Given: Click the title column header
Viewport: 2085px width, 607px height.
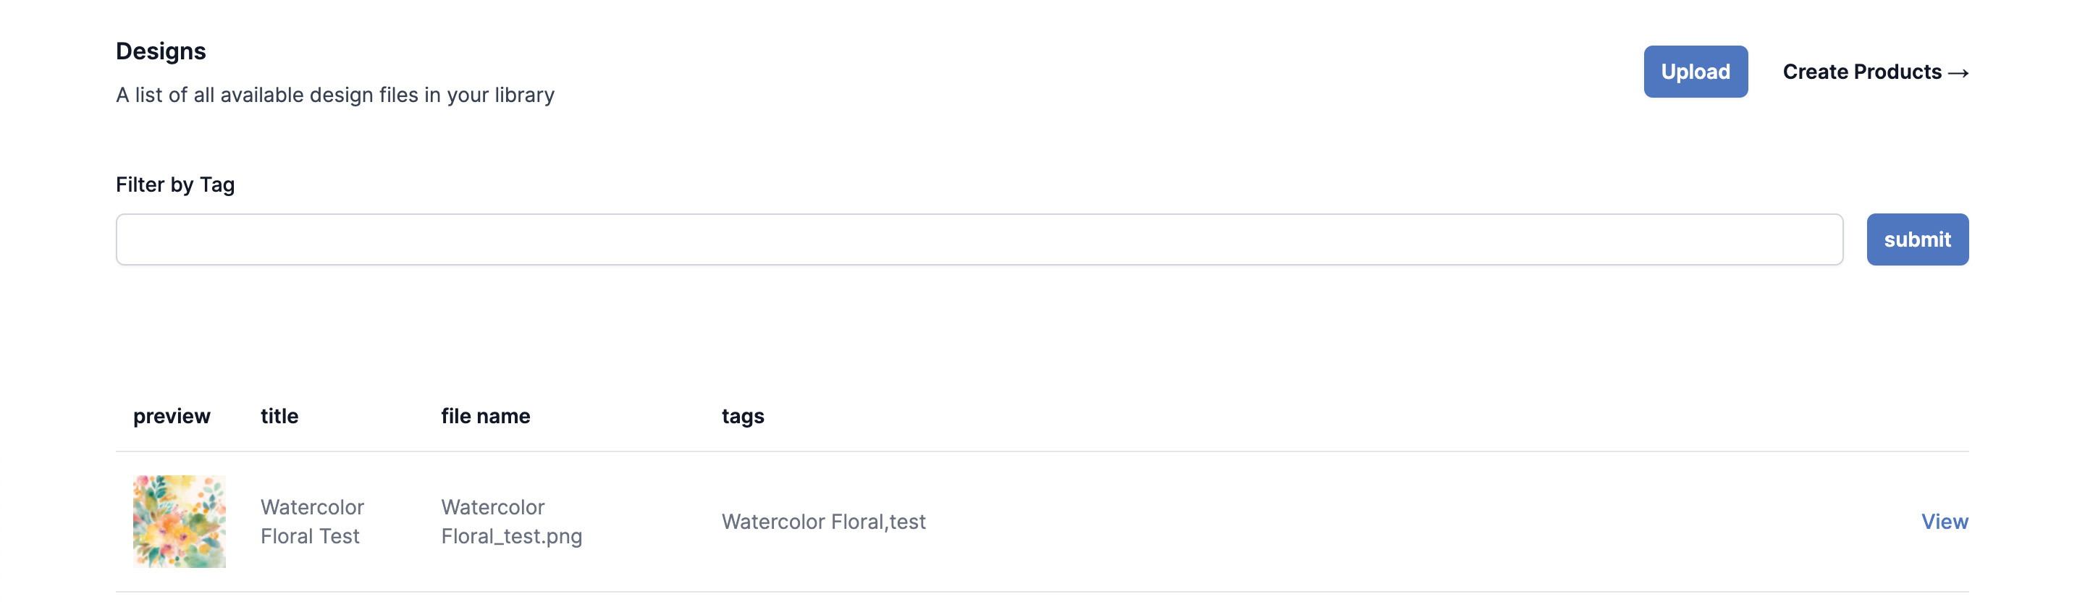Looking at the screenshot, I should pos(279,416).
